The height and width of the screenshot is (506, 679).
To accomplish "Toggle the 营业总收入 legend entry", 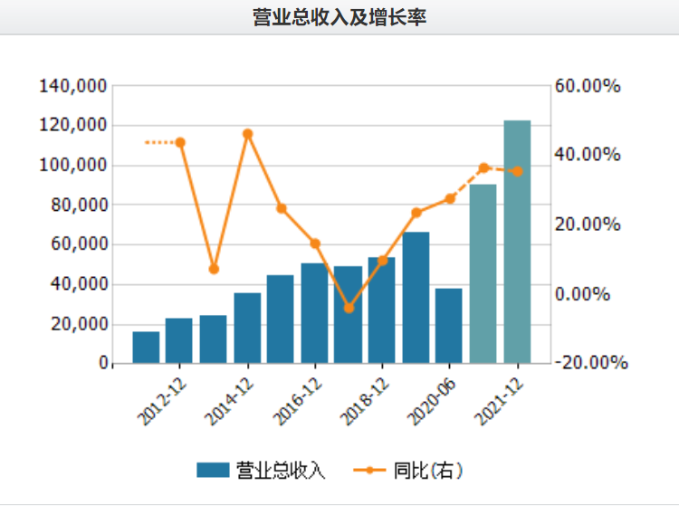I will click(260, 470).
